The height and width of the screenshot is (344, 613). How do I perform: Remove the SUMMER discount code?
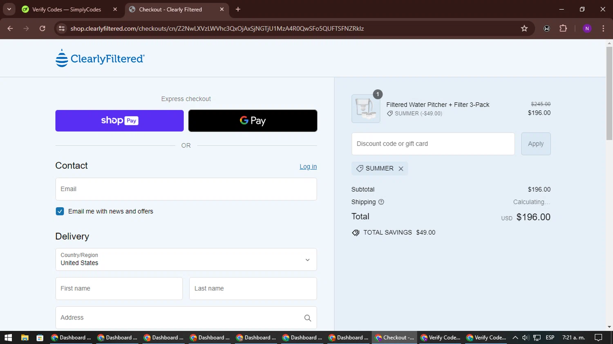tap(401, 169)
